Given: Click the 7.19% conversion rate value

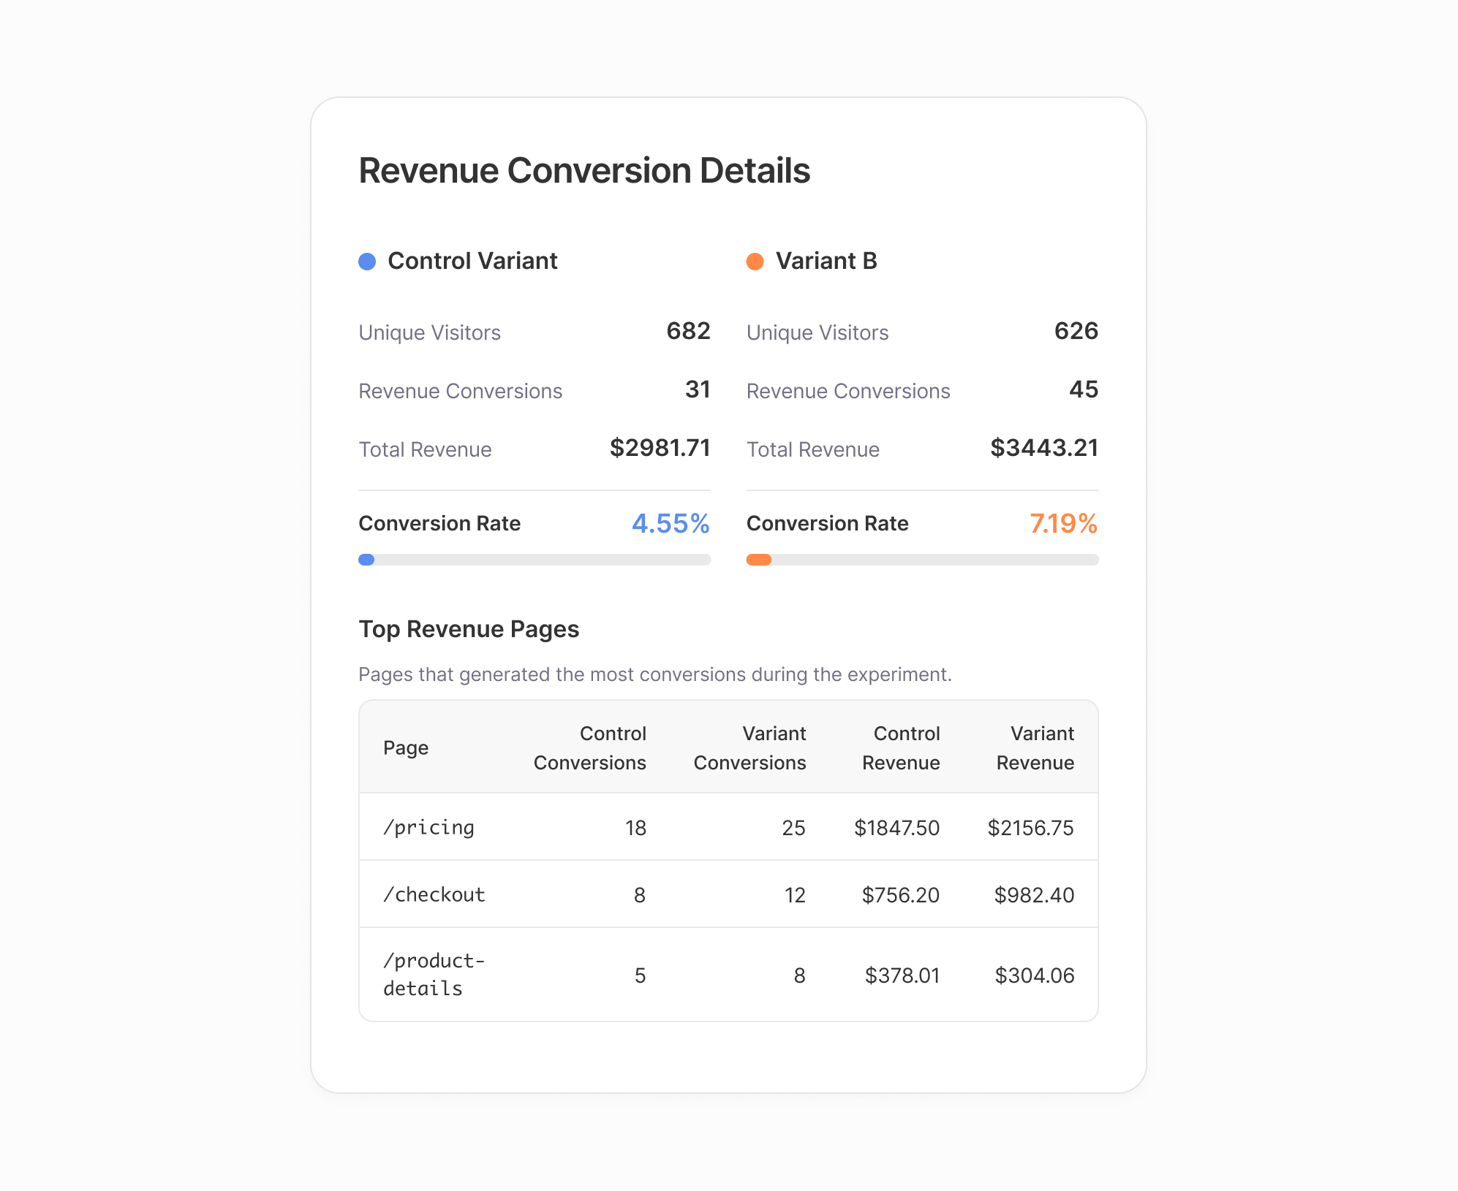Looking at the screenshot, I should point(1063,523).
